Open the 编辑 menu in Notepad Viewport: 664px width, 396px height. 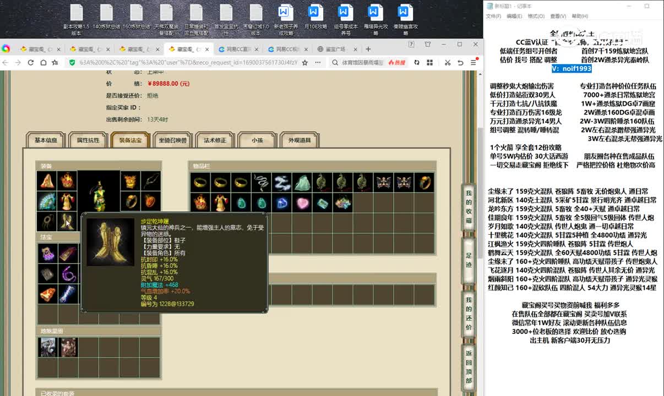click(514, 16)
